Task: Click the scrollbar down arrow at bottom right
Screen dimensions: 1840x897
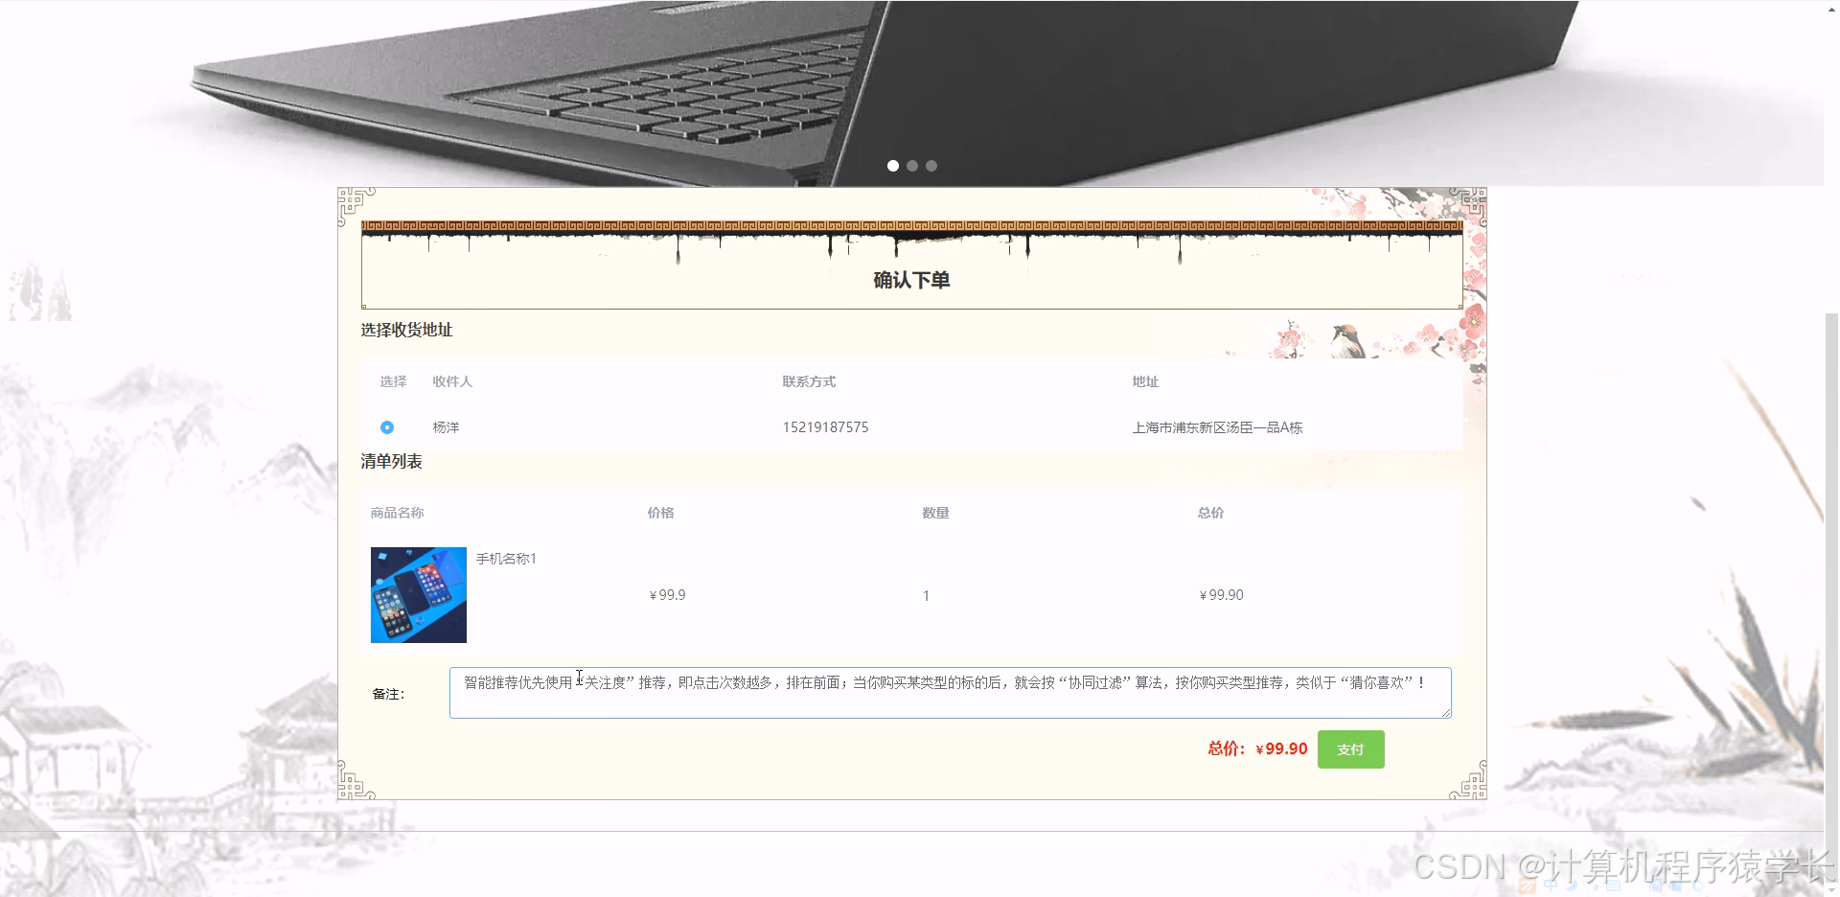Action: (1833, 889)
